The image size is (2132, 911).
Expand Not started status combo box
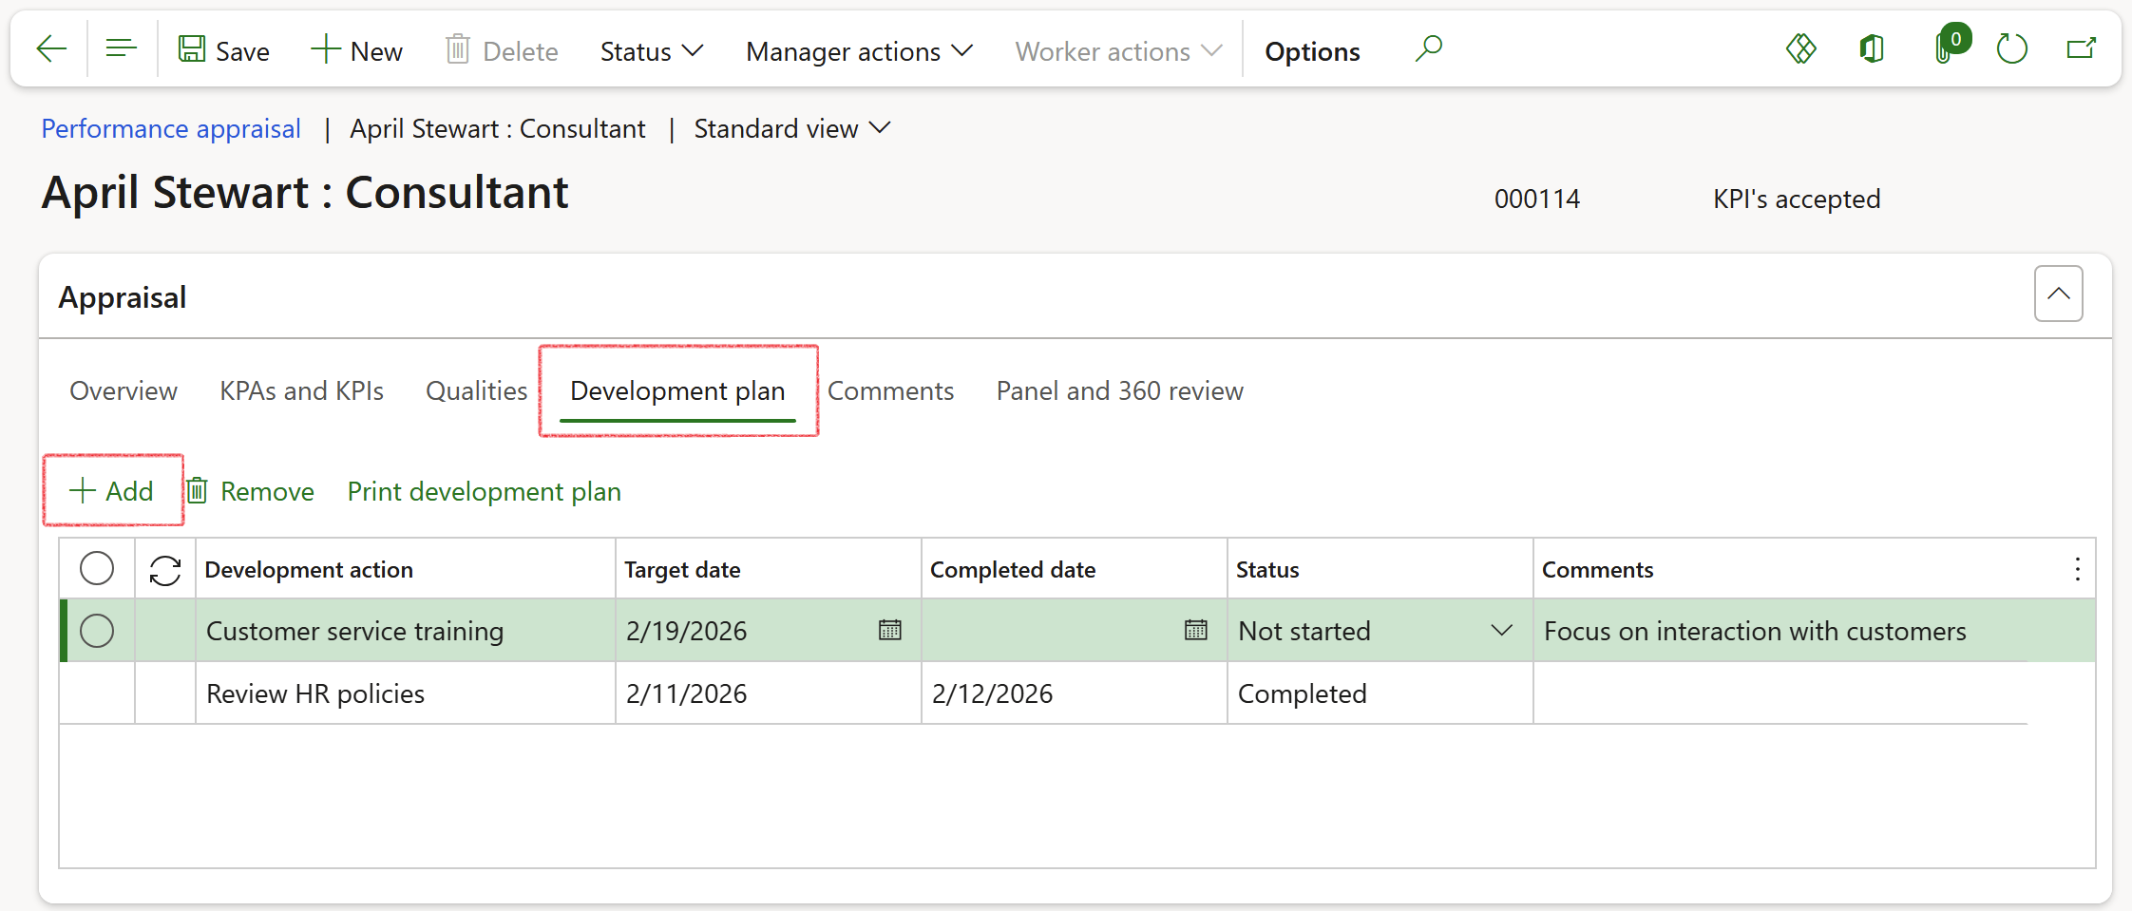point(1501,631)
